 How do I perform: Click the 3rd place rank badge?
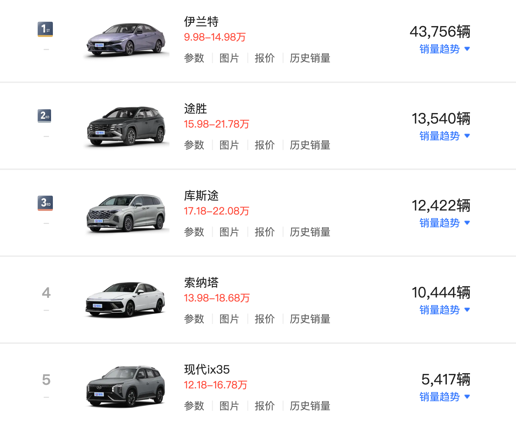pyautogui.click(x=45, y=203)
